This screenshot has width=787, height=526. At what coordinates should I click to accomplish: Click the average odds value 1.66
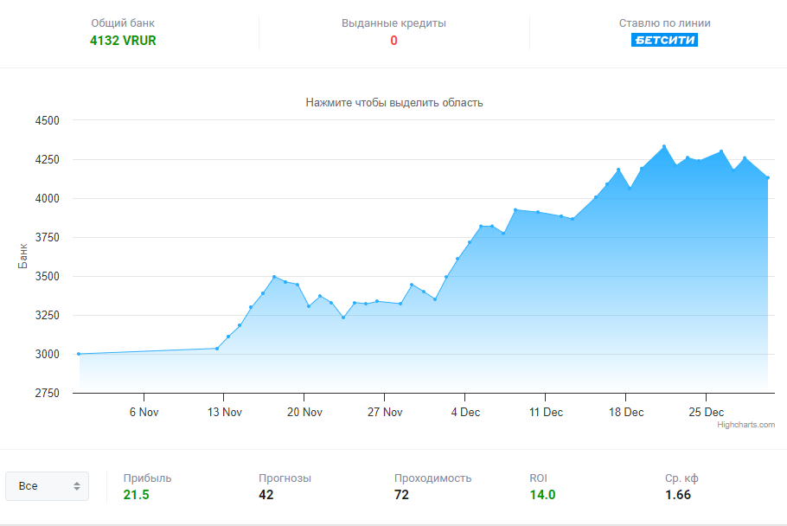[678, 495]
